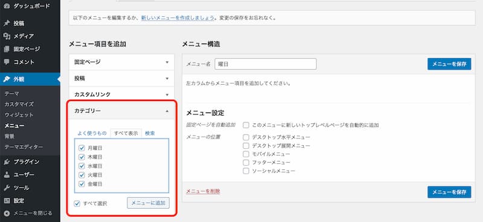Viewport: 483px width, 222px height.
Task: Click the top メニューを保存 button
Action: pyautogui.click(x=449, y=64)
